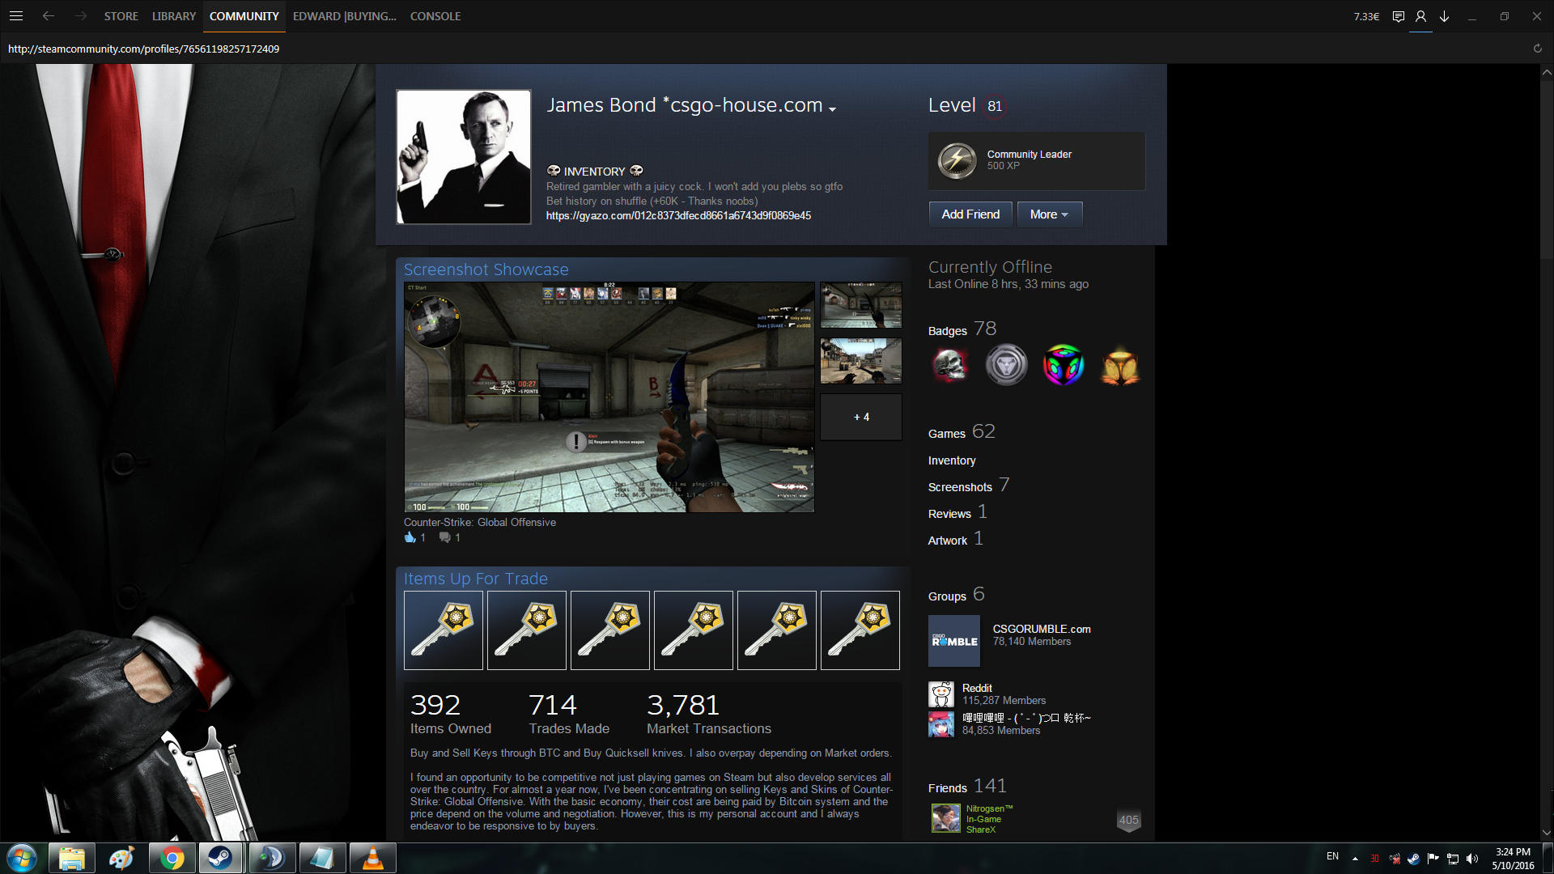The width and height of the screenshot is (1554, 874).
Task: Click the page reload icon
Action: [x=1537, y=49]
